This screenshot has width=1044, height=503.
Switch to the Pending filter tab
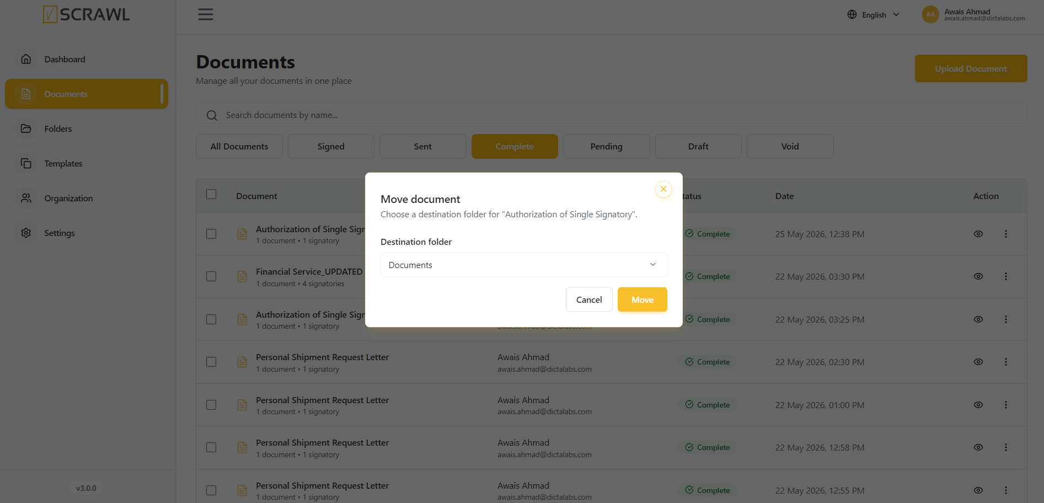(x=606, y=146)
